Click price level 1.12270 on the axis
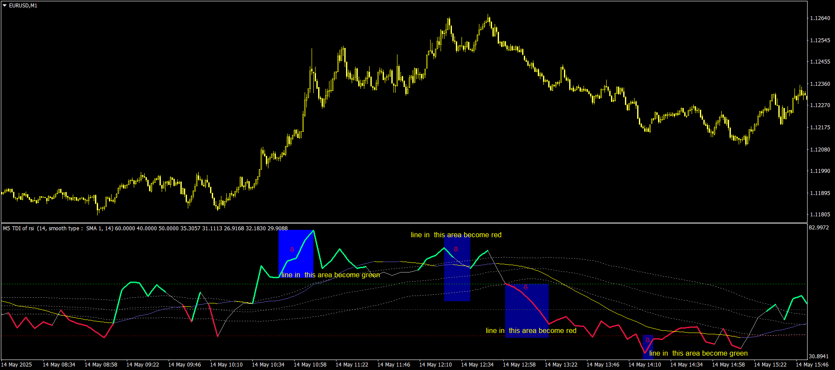 click(x=820, y=105)
